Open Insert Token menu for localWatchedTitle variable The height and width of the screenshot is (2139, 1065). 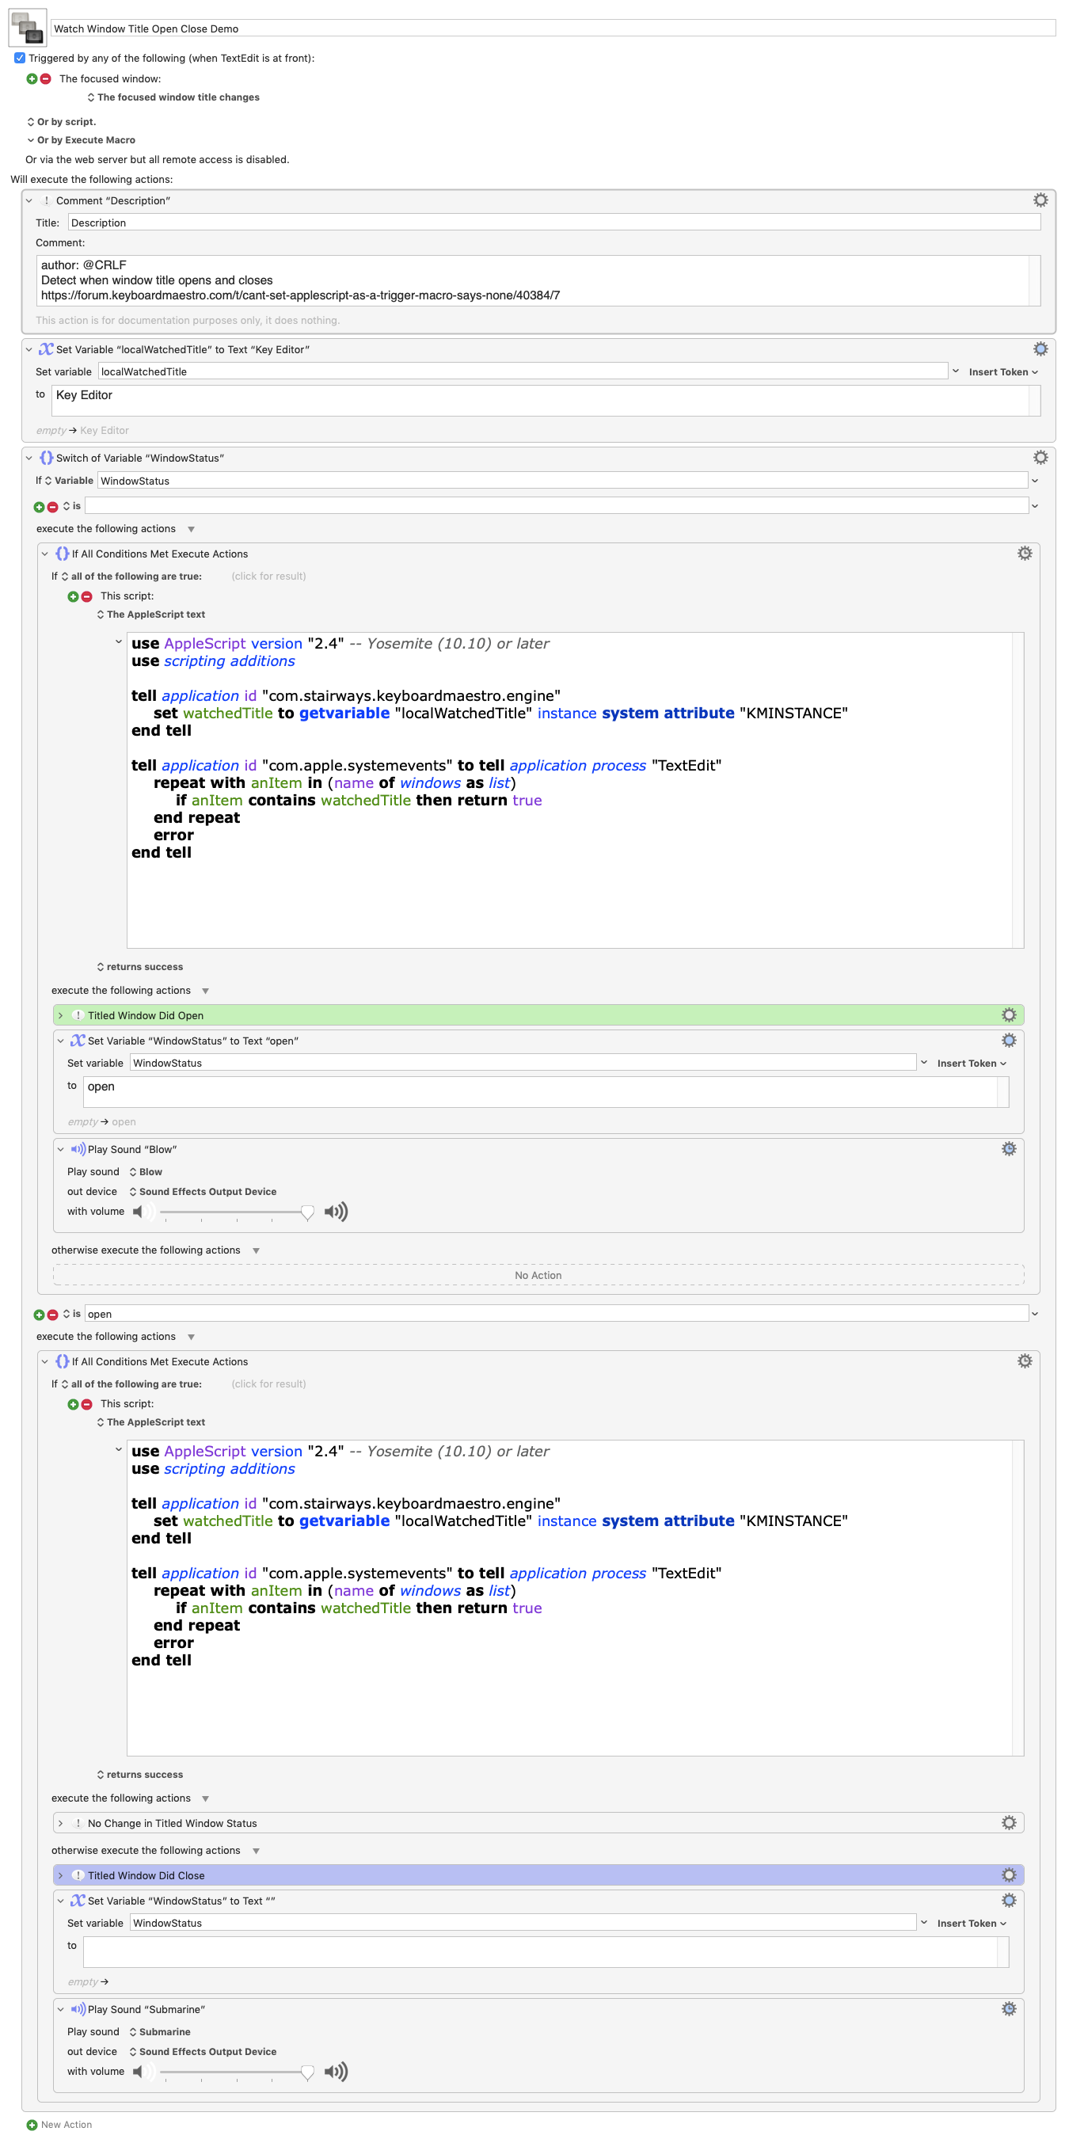click(1002, 372)
